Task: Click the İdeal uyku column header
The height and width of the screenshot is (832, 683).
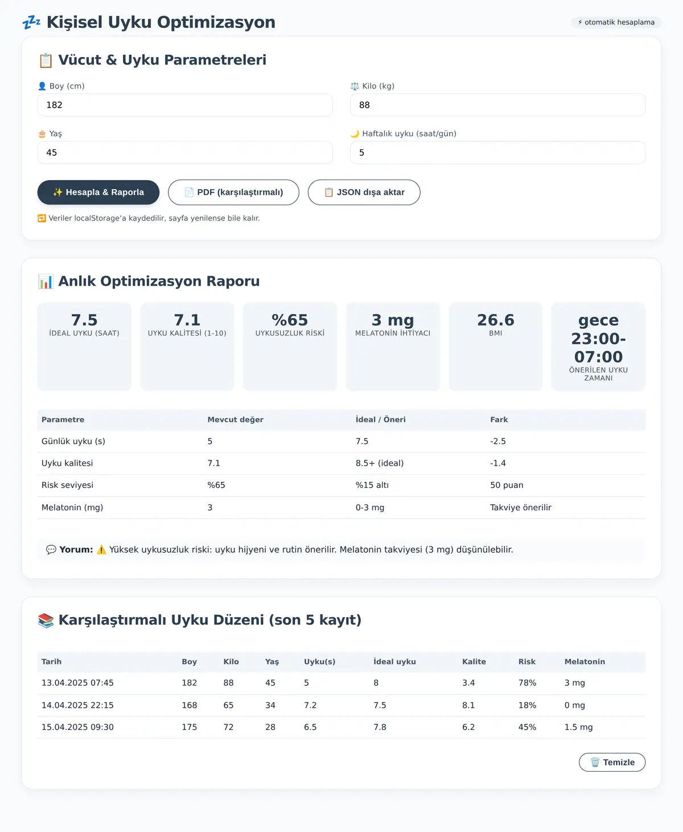Action: click(394, 662)
